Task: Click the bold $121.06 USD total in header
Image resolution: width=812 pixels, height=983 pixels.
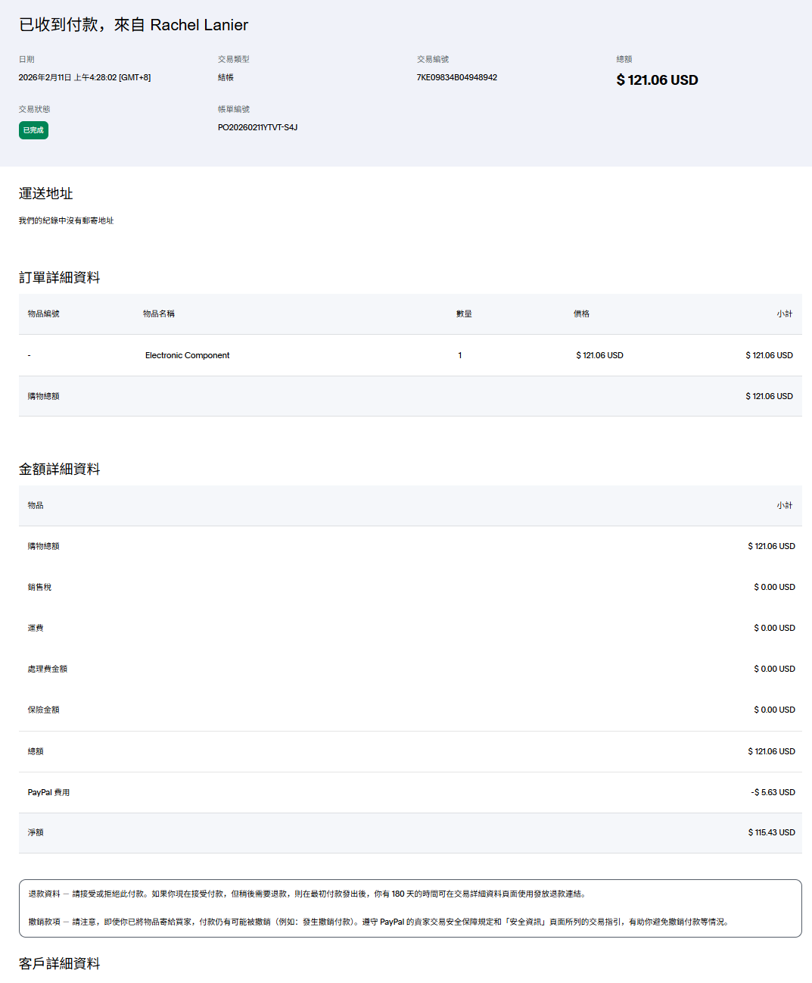Action: pyautogui.click(x=657, y=80)
